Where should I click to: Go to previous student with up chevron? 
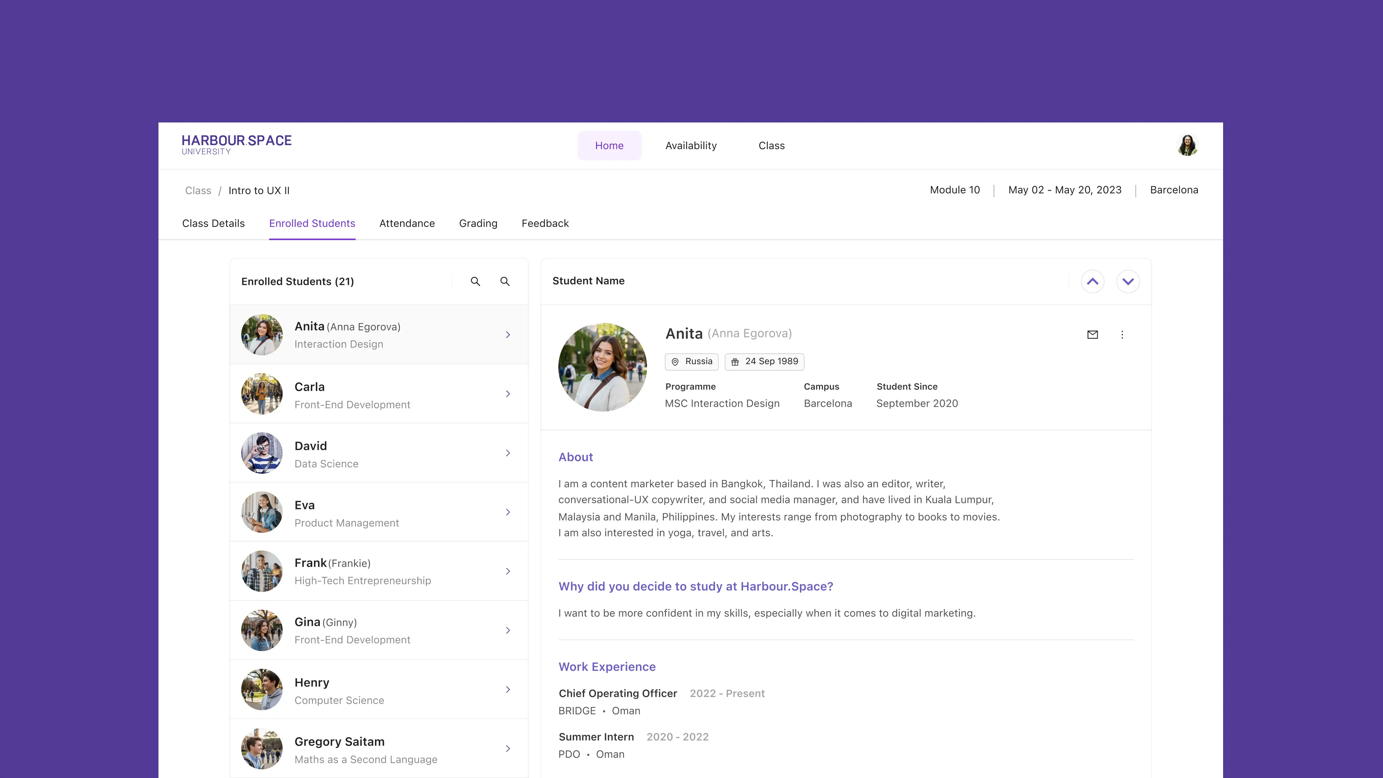pos(1092,281)
